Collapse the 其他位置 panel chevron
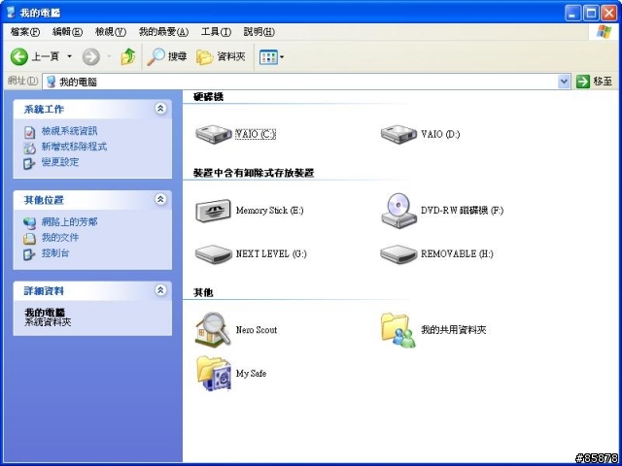Screen dimensions: 622x466 click(x=160, y=199)
